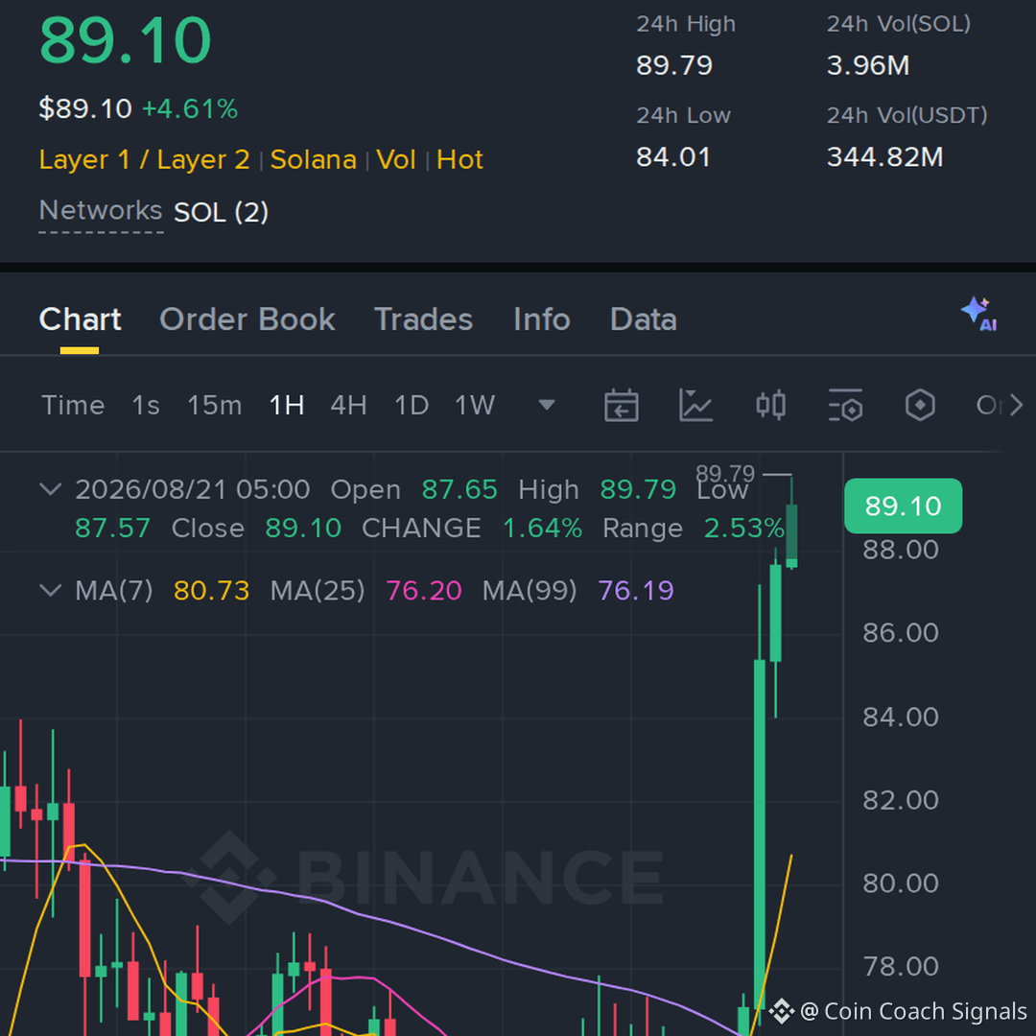Collapse the MA indicator row

pos(51,590)
